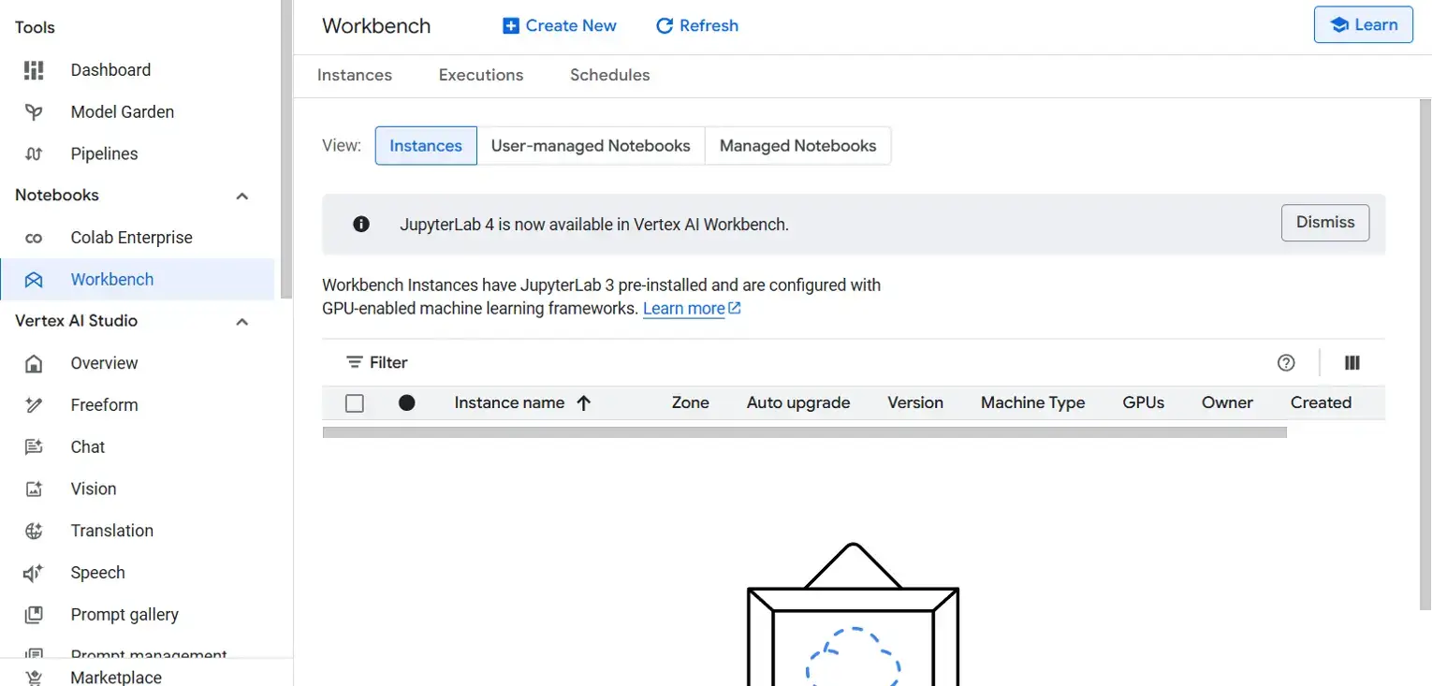
Task: Click the Translation globe icon
Action: tap(34, 531)
